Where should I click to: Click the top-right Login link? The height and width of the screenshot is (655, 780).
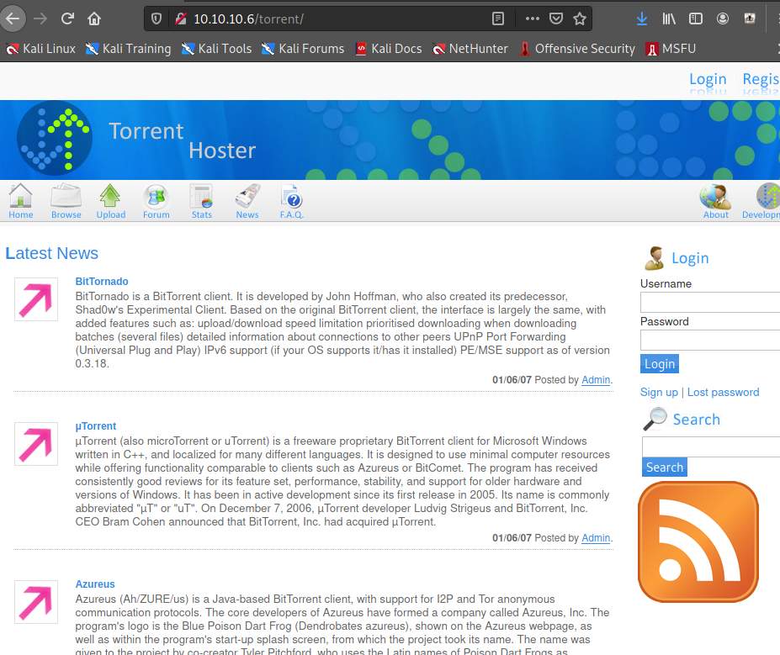click(x=708, y=79)
